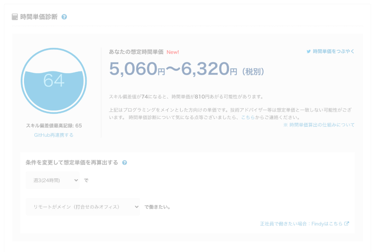
Task: Open the リモートがメイン work style dropdown
Action: coord(82,207)
